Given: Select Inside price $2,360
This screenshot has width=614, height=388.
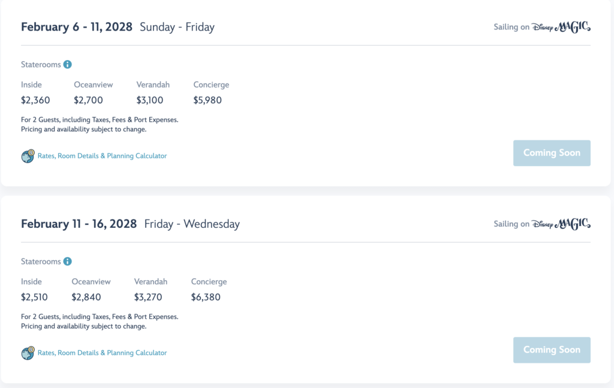Looking at the screenshot, I should pos(35,100).
